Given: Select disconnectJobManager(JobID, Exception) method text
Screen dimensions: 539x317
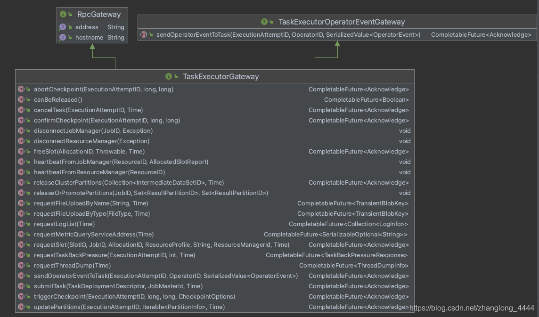Looking at the screenshot, I should 93,130.
